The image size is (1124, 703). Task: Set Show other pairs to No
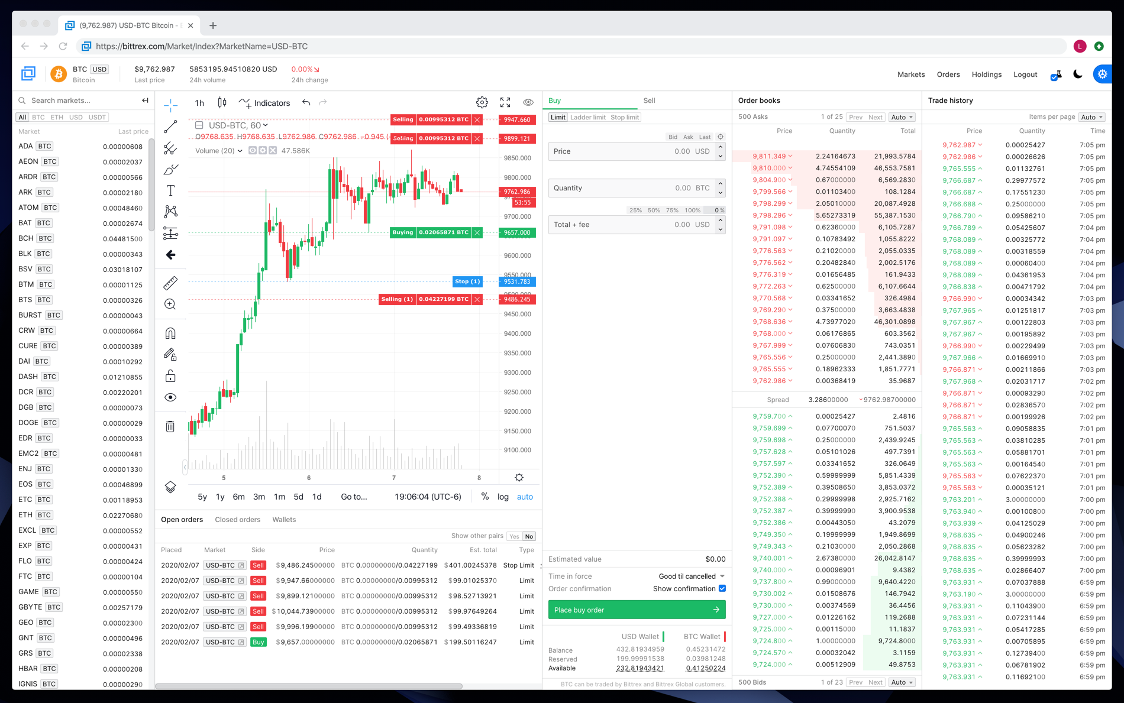click(529, 536)
